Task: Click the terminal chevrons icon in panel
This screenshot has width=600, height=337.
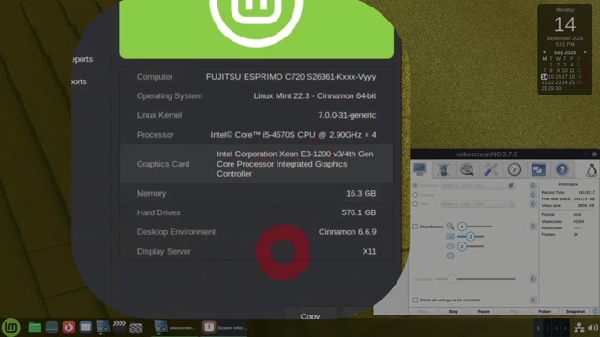Action: tap(119, 327)
